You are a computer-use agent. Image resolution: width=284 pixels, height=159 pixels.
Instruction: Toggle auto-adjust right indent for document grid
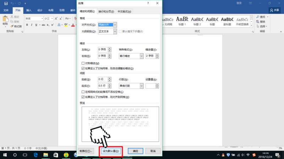[x=83, y=68]
